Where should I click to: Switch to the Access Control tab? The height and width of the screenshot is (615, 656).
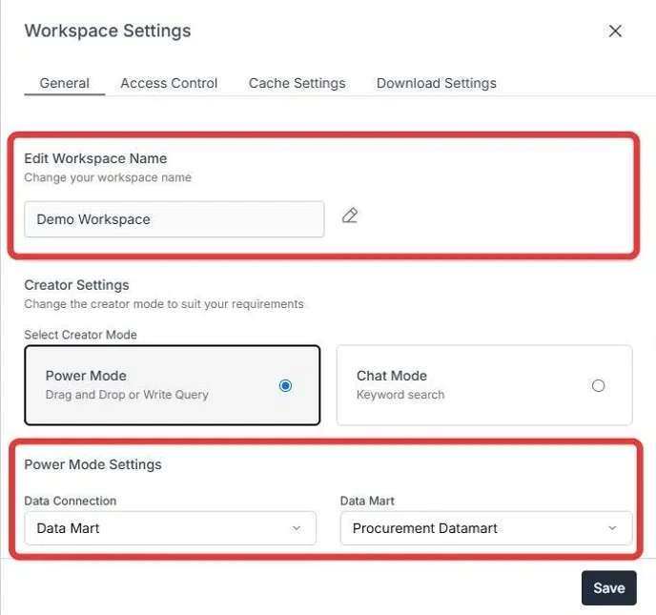169,83
